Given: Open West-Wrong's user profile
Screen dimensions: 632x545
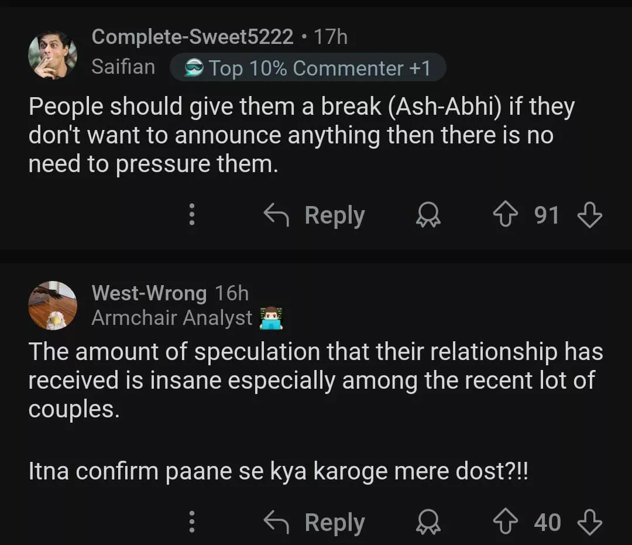Looking at the screenshot, I should pyautogui.click(x=149, y=293).
